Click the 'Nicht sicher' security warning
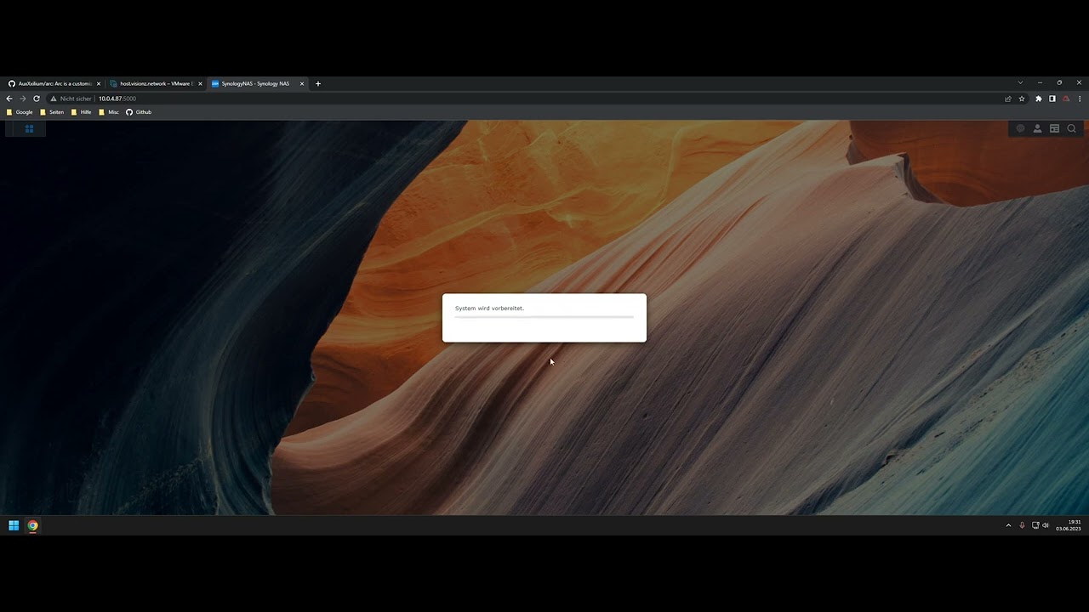The width and height of the screenshot is (1089, 612). click(x=71, y=99)
